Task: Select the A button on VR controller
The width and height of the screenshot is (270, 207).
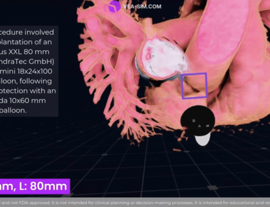Action: tap(199, 126)
